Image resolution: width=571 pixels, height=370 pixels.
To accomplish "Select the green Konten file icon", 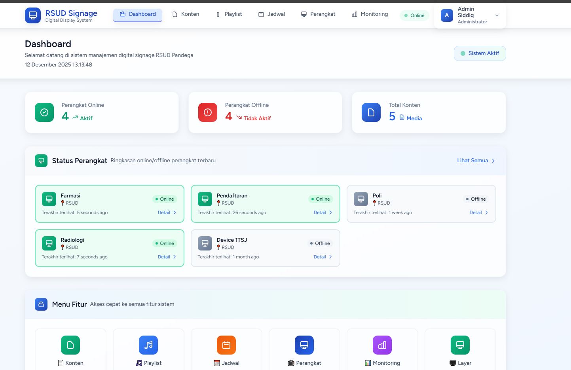I will click(x=70, y=345).
